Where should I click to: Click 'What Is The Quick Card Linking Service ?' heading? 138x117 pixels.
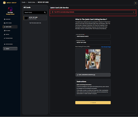coord(91,19)
